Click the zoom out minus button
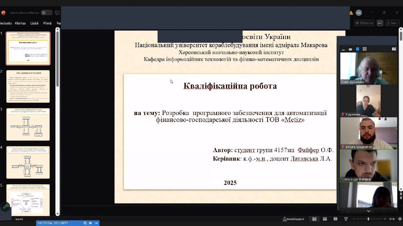The width and height of the screenshot is (403, 226). click(x=354, y=219)
